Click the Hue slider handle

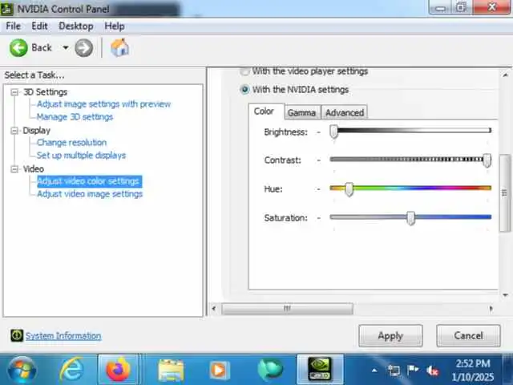coord(349,189)
